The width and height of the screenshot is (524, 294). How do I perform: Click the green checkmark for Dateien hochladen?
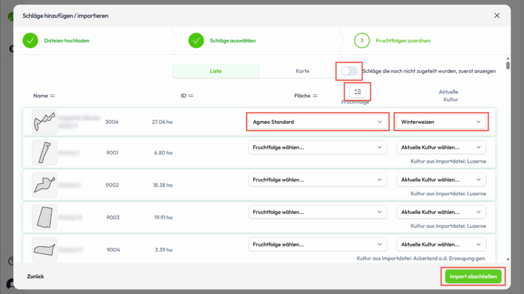31,40
